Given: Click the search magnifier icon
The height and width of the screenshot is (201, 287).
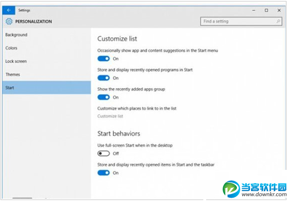Looking at the screenshot, I should click(x=278, y=21).
